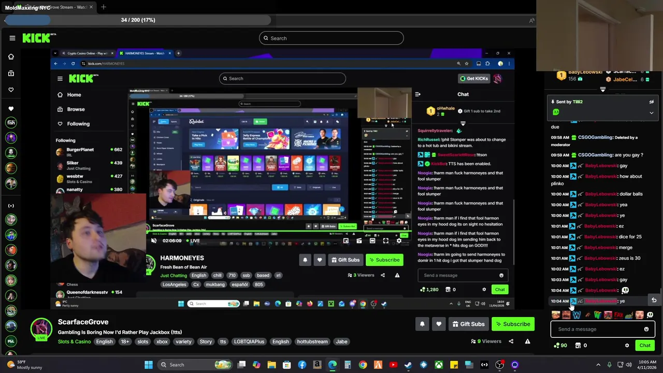Select the '18+' stream tag
This screenshot has width=663, height=373.
point(125,341)
